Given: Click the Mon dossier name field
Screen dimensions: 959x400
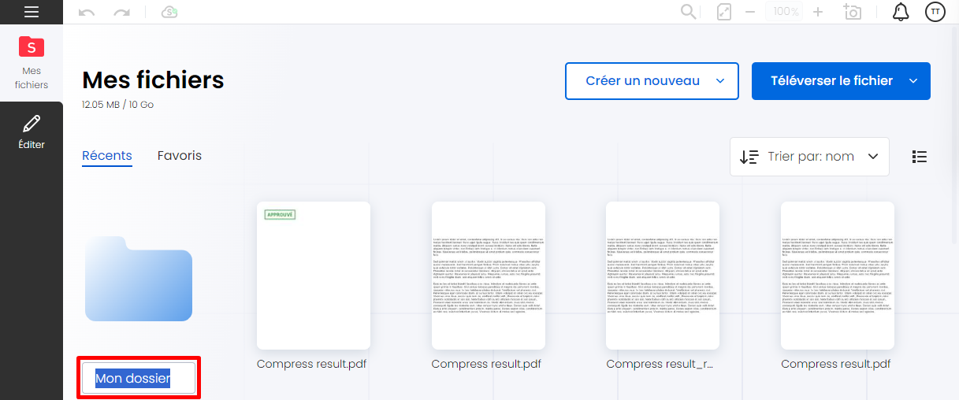Looking at the screenshot, I should point(138,379).
